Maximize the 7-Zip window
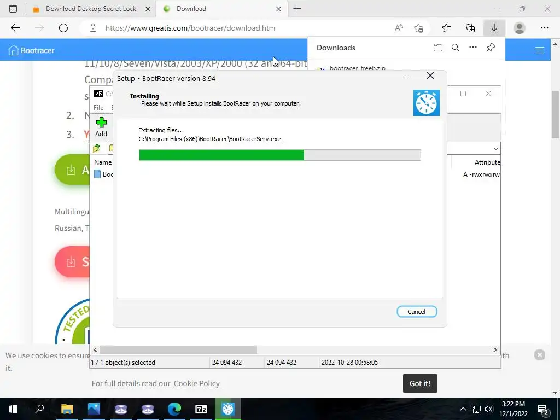The image size is (560, 420). pos(463,94)
